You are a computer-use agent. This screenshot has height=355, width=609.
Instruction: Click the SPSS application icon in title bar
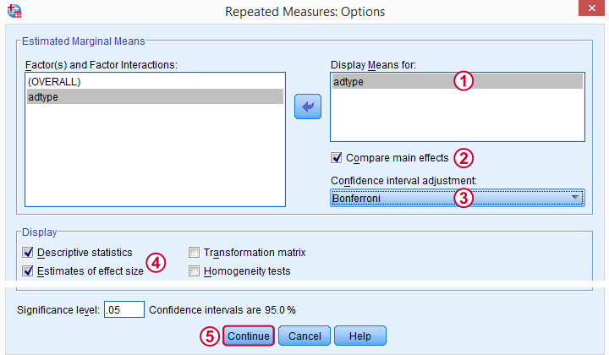(x=14, y=11)
